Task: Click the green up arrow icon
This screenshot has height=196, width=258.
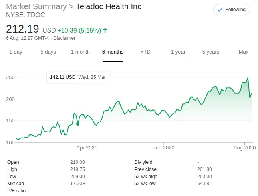Action: tap(105, 30)
